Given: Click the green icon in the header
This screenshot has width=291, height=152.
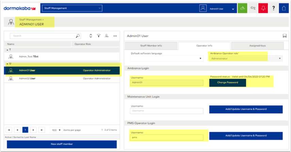Looking at the screenshot, I should click(x=242, y=8).
